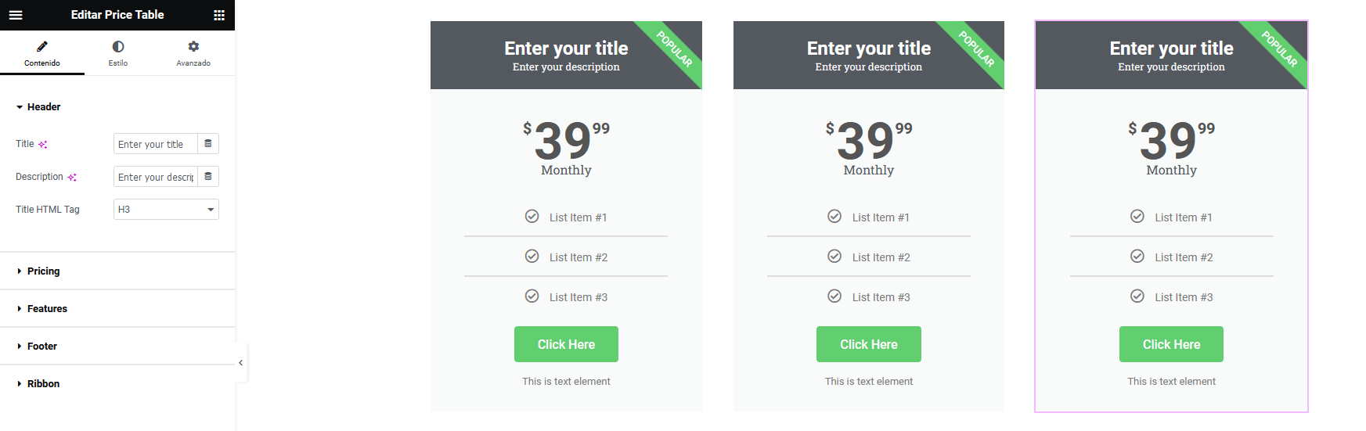Open the Avanzado tab
This screenshot has width=1366, height=431.
coord(193,53)
